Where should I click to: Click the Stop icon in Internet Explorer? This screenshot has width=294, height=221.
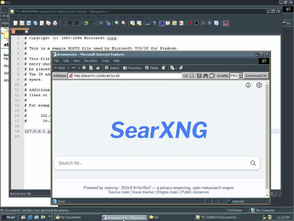tap(84, 68)
